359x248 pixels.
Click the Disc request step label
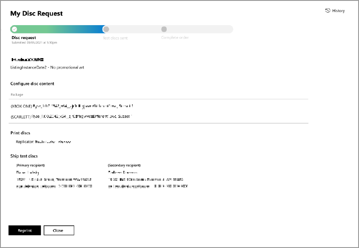[24, 38]
